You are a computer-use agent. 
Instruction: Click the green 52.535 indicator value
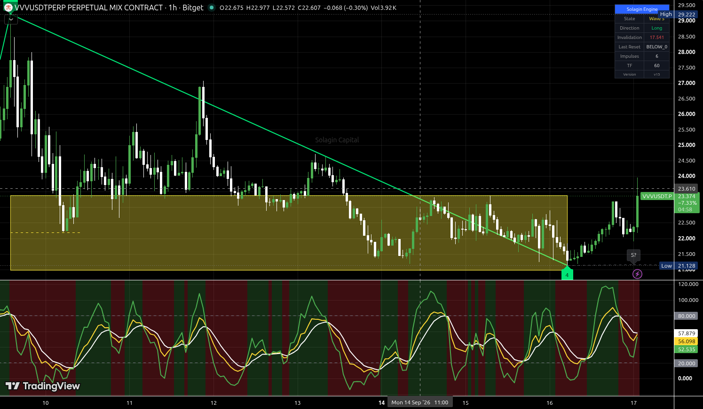click(687, 349)
